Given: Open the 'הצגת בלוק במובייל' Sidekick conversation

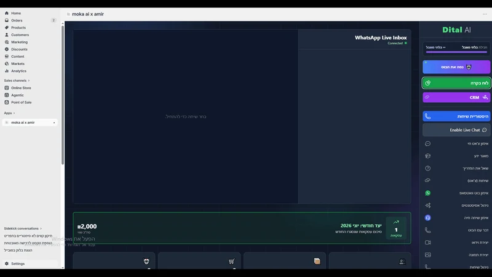Looking at the screenshot, I should (18, 251).
